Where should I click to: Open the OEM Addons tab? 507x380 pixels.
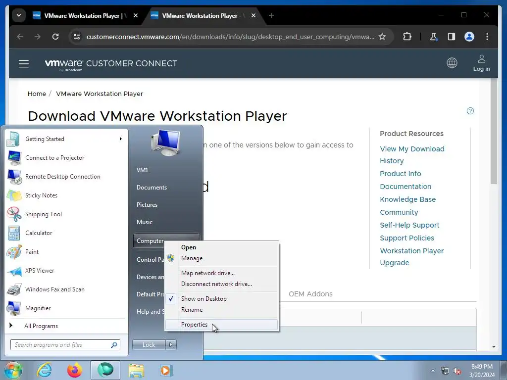(x=310, y=294)
